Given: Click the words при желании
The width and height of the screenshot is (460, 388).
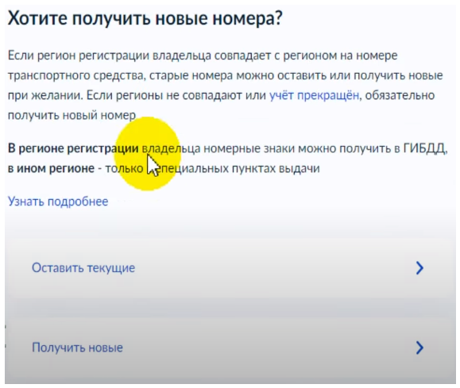Looking at the screenshot, I should (x=44, y=95).
